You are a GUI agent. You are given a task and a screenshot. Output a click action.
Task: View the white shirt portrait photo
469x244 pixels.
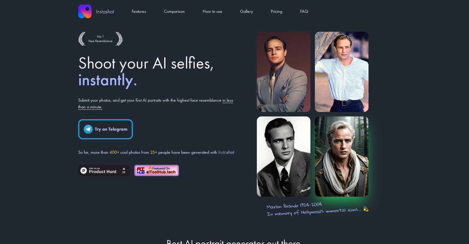(342, 72)
